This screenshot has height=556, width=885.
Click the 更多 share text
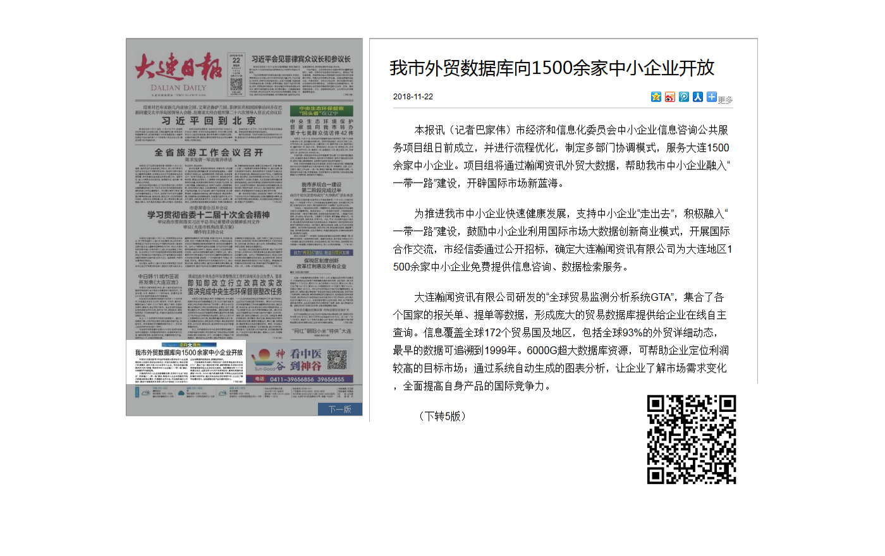(726, 100)
